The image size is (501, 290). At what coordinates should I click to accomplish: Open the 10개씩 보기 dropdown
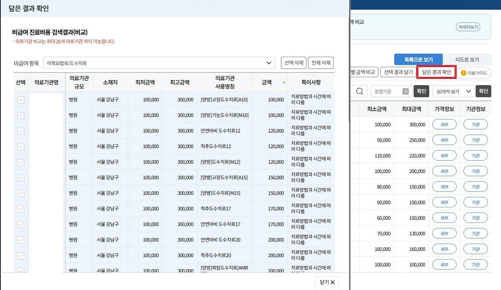(x=454, y=91)
